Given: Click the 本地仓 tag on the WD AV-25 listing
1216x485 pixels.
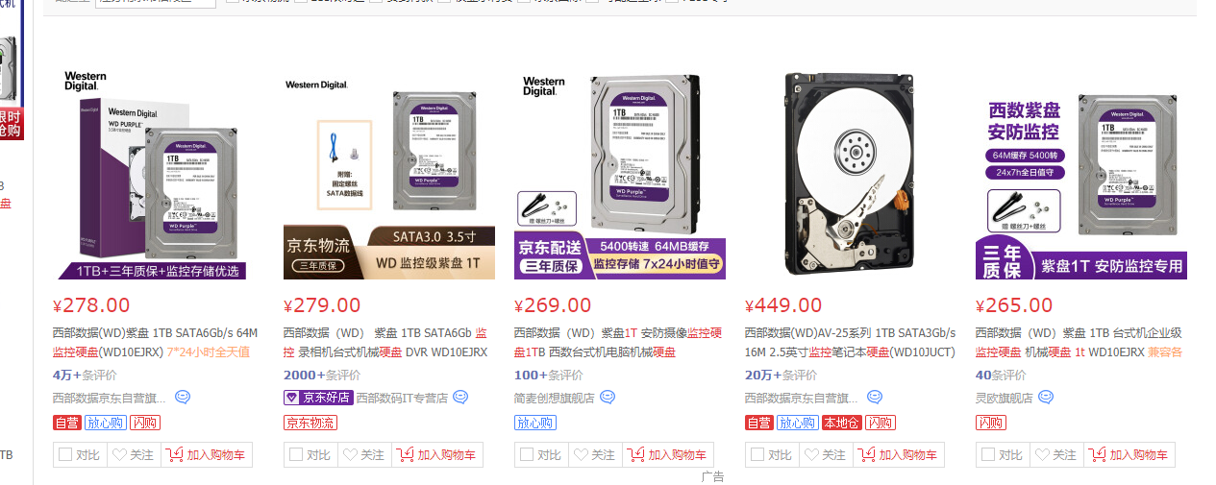Looking at the screenshot, I should pyautogui.click(x=841, y=423).
